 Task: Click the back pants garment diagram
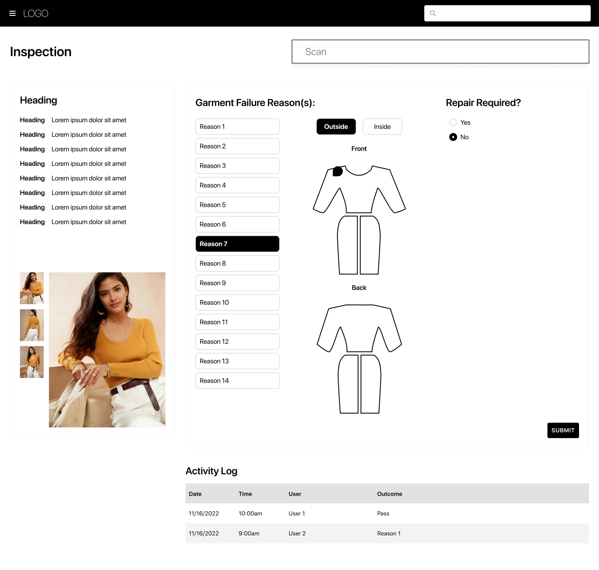[359, 384]
